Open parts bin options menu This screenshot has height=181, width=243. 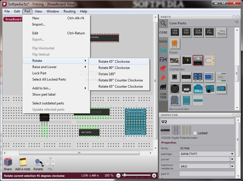point(236,22)
